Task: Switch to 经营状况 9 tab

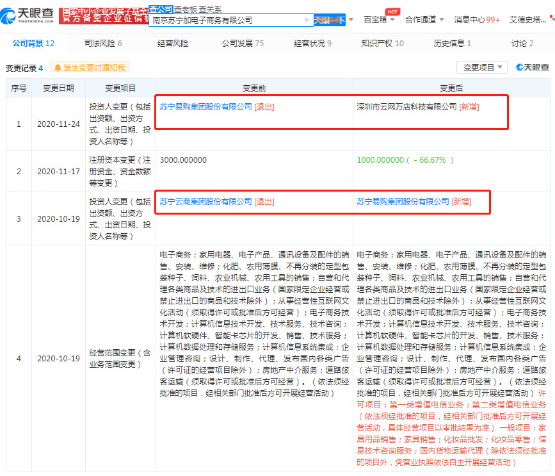Action: pyautogui.click(x=312, y=43)
